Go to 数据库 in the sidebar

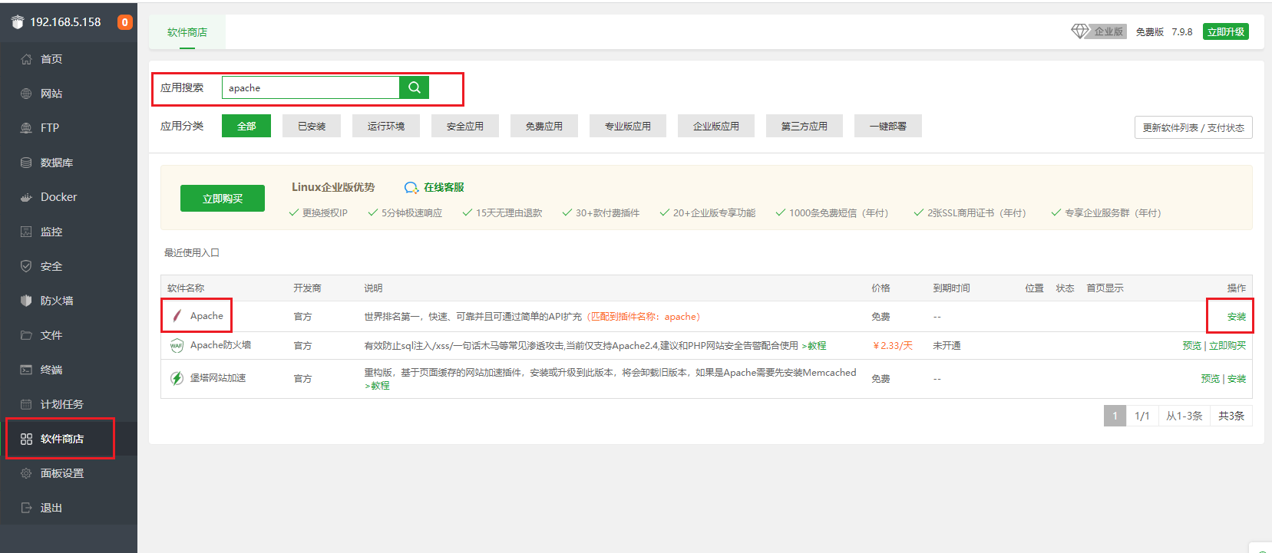coord(57,163)
